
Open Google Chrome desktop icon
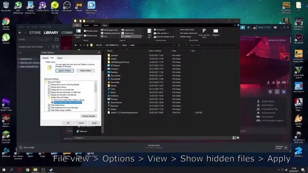point(6,24)
